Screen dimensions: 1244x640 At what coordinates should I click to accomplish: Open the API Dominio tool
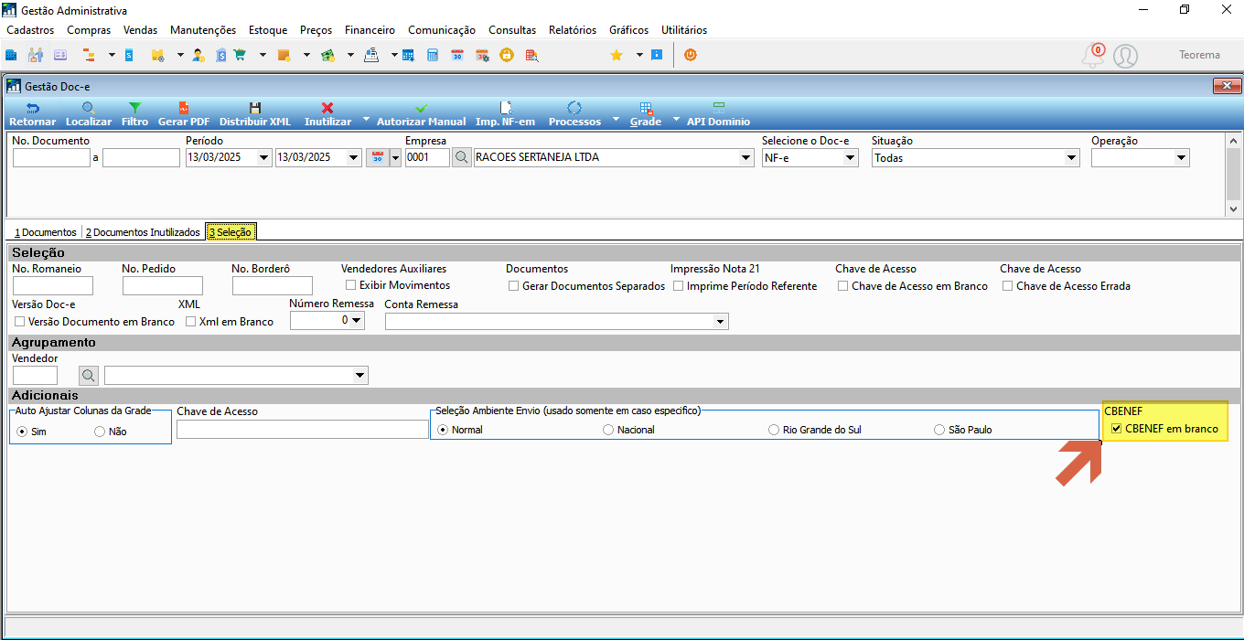[x=718, y=114]
